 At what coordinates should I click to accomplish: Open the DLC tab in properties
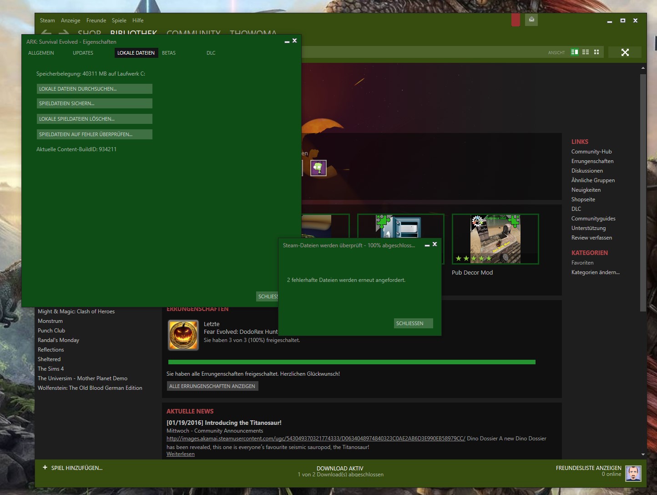coord(211,53)
